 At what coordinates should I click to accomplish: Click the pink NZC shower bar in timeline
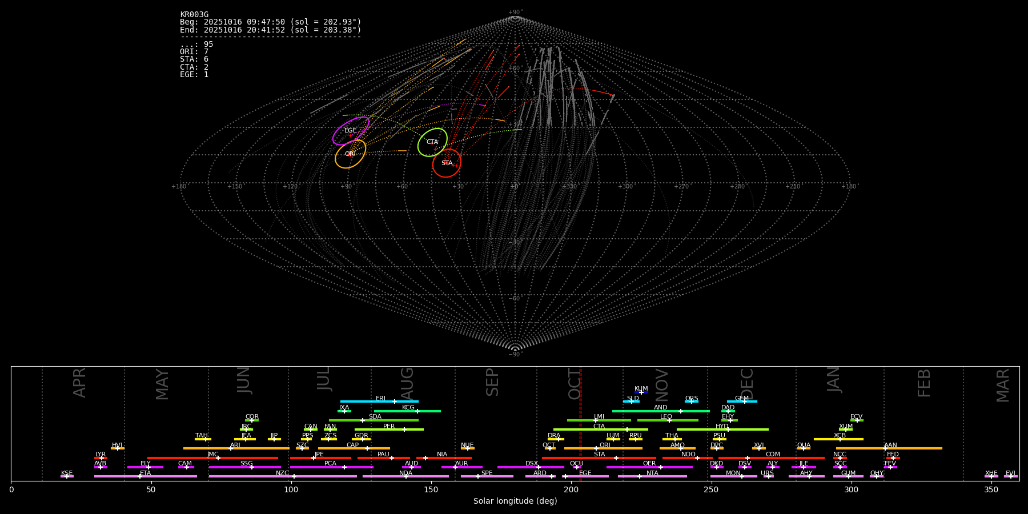click(283, 476)
